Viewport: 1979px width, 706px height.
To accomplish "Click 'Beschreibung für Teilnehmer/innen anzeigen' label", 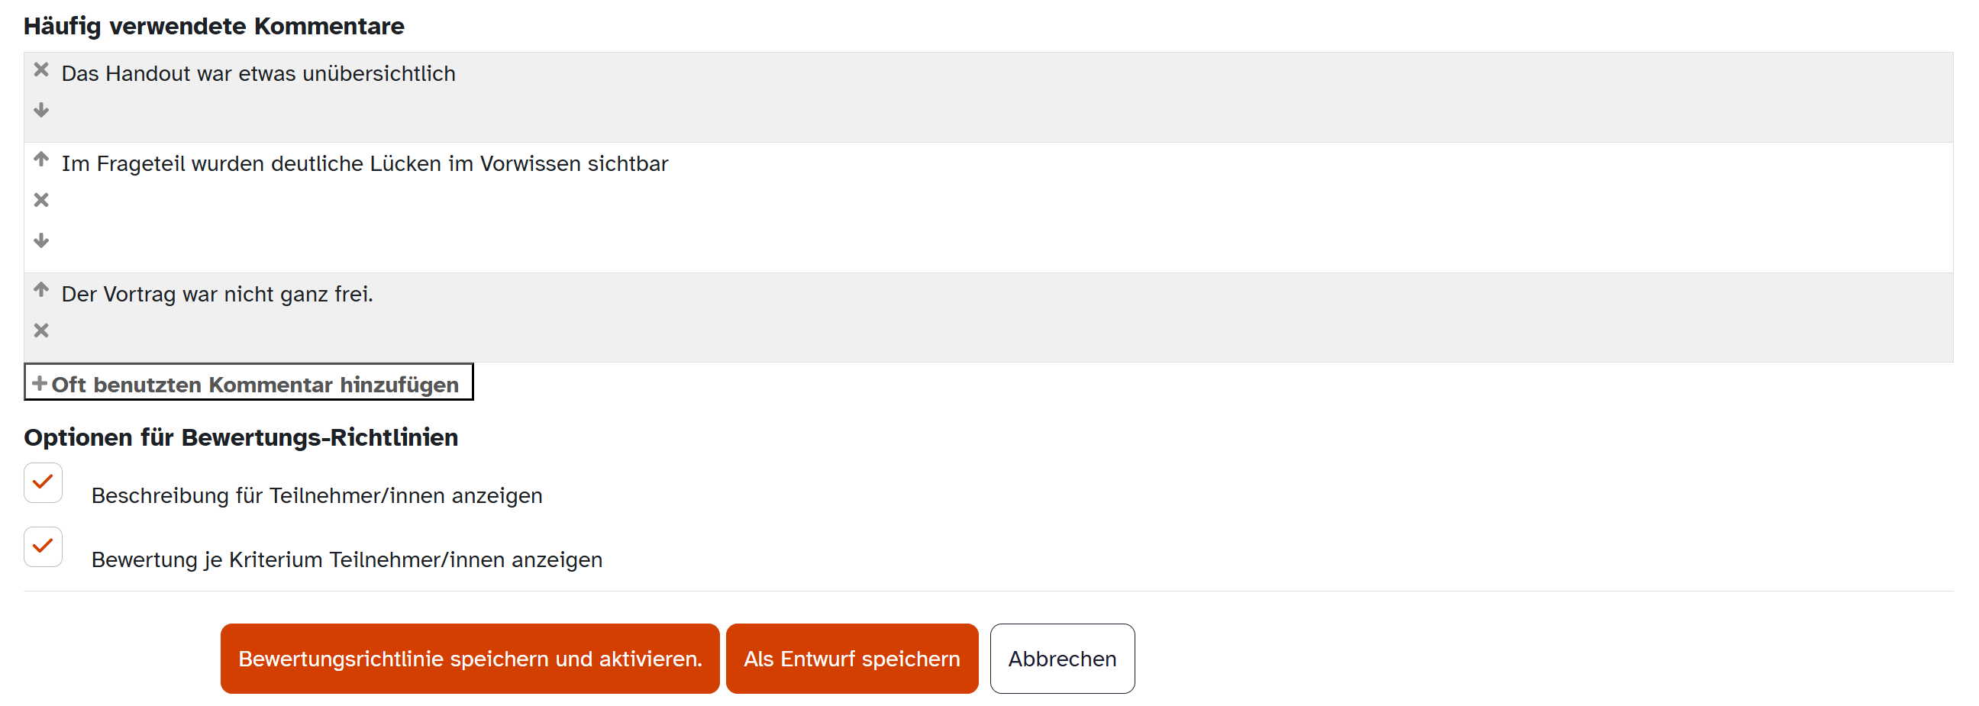I will pyautogui.click(x=317, y=496).
